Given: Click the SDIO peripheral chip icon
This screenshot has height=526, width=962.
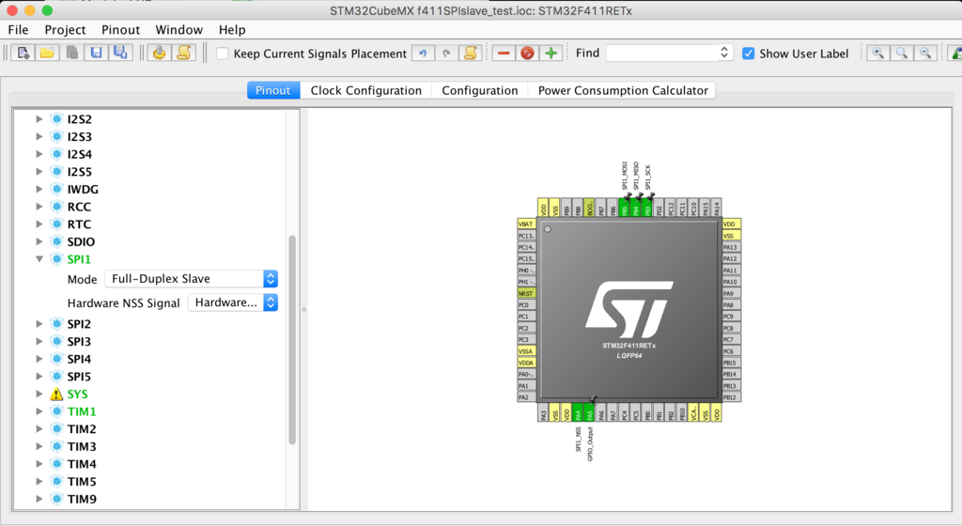Looking at the screenshot, I should coord(56,241).
